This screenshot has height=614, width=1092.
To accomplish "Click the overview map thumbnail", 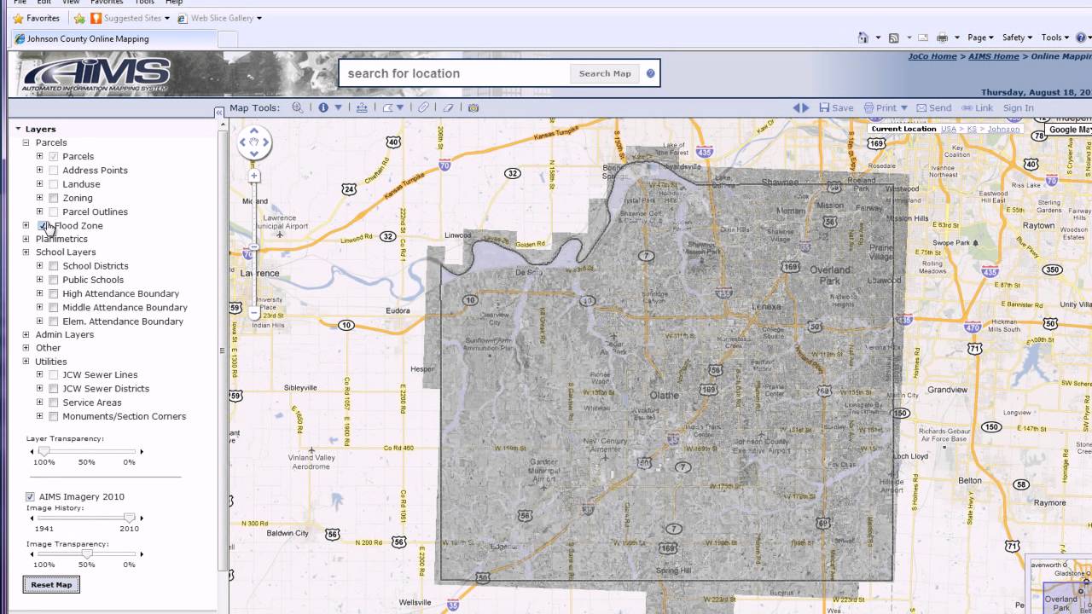I will pos(1060,586).
